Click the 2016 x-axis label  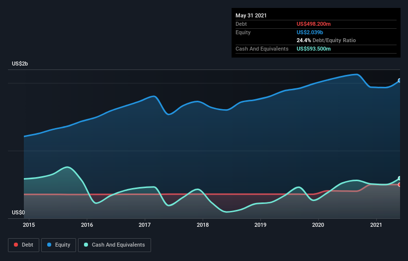(x=87, y=225)
